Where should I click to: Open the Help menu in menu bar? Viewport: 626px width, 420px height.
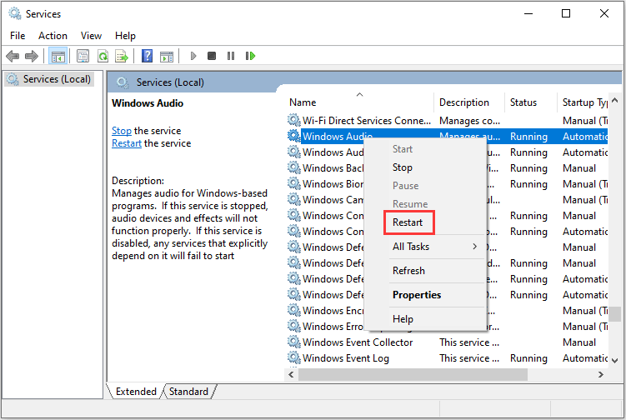pos(125,36)
